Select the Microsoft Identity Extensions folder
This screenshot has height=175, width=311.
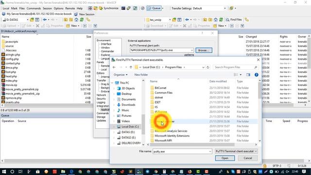(x=172, y=136)
